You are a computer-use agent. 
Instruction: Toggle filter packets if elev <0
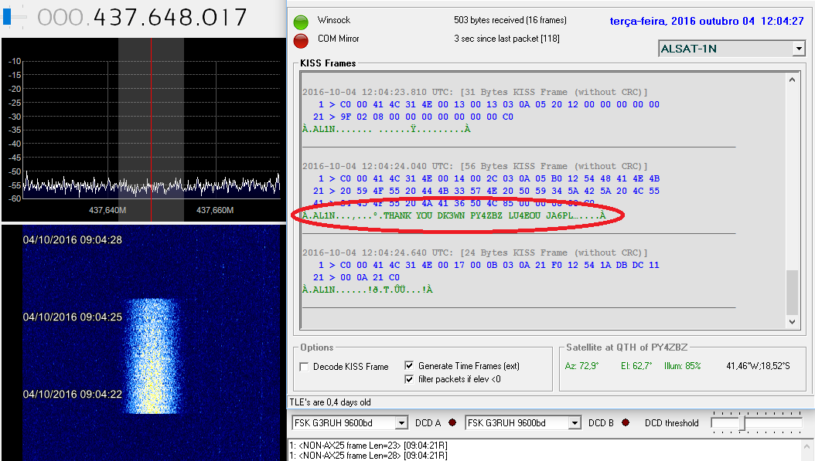[x=410, y=379]
